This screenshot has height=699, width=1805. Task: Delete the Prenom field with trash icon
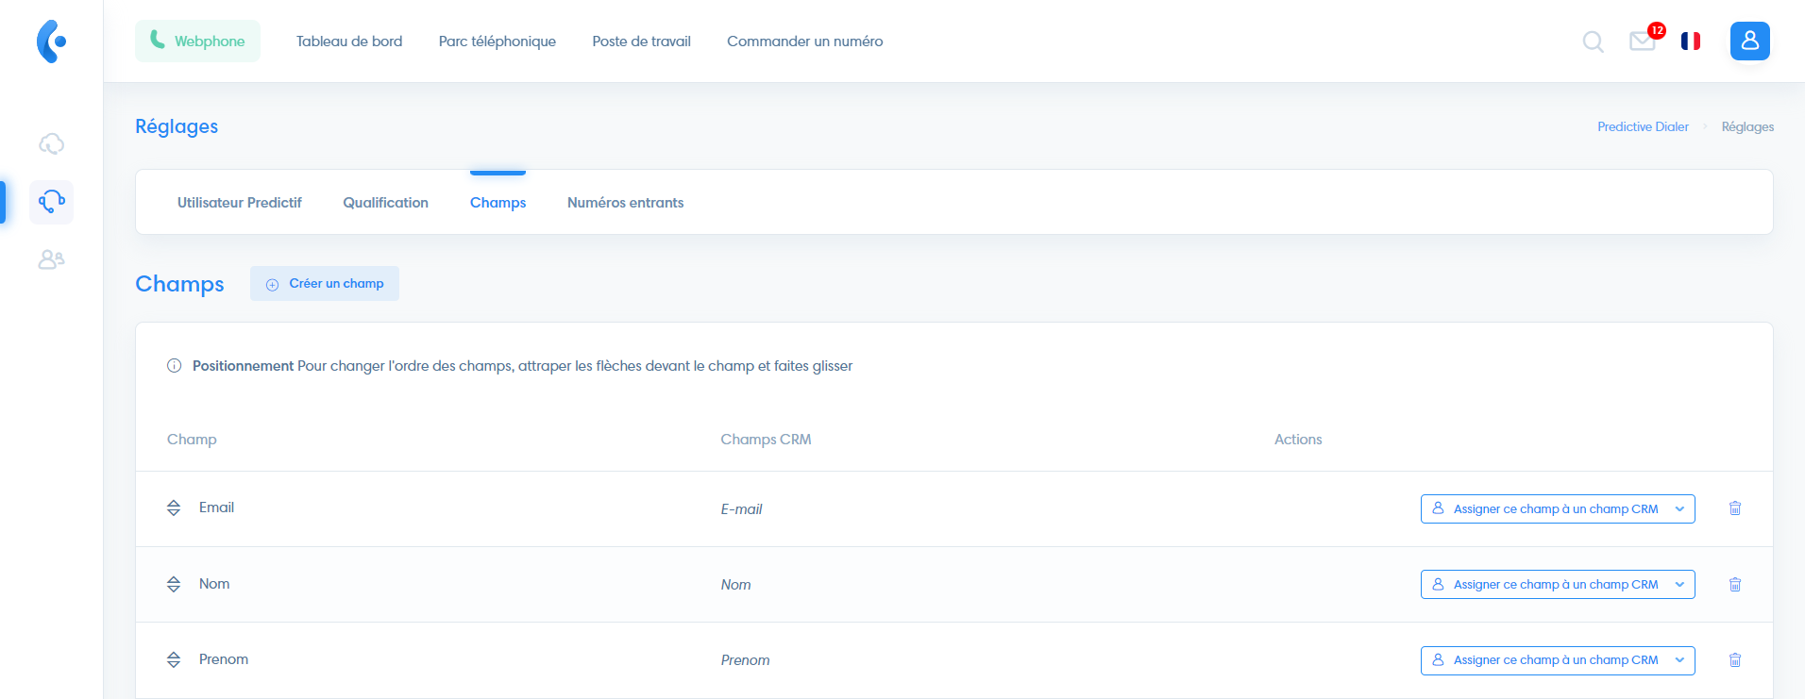[x=1734, y=659]
